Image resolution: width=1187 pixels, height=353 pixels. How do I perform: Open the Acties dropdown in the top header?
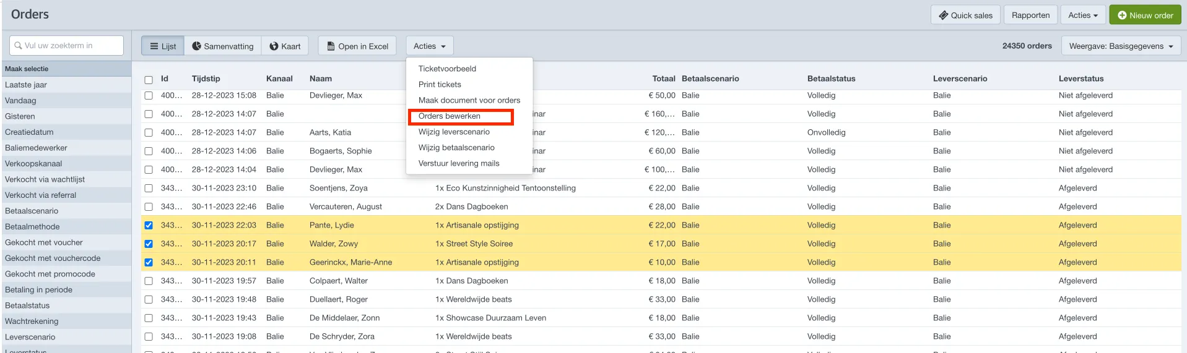(1083, 15)
